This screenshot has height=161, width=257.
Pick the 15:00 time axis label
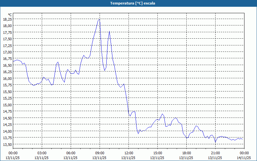point(157,153)
